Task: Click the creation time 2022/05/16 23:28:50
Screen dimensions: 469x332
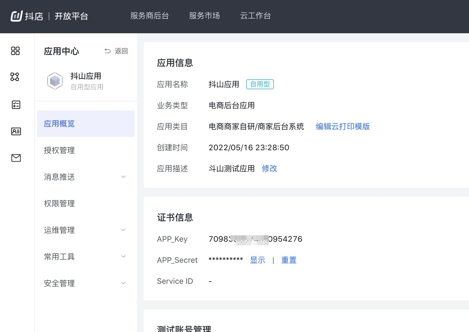Action: pos(249,147)
